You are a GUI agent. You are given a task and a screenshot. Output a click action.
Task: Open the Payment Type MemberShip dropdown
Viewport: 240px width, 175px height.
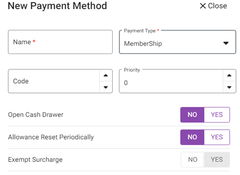169,43
